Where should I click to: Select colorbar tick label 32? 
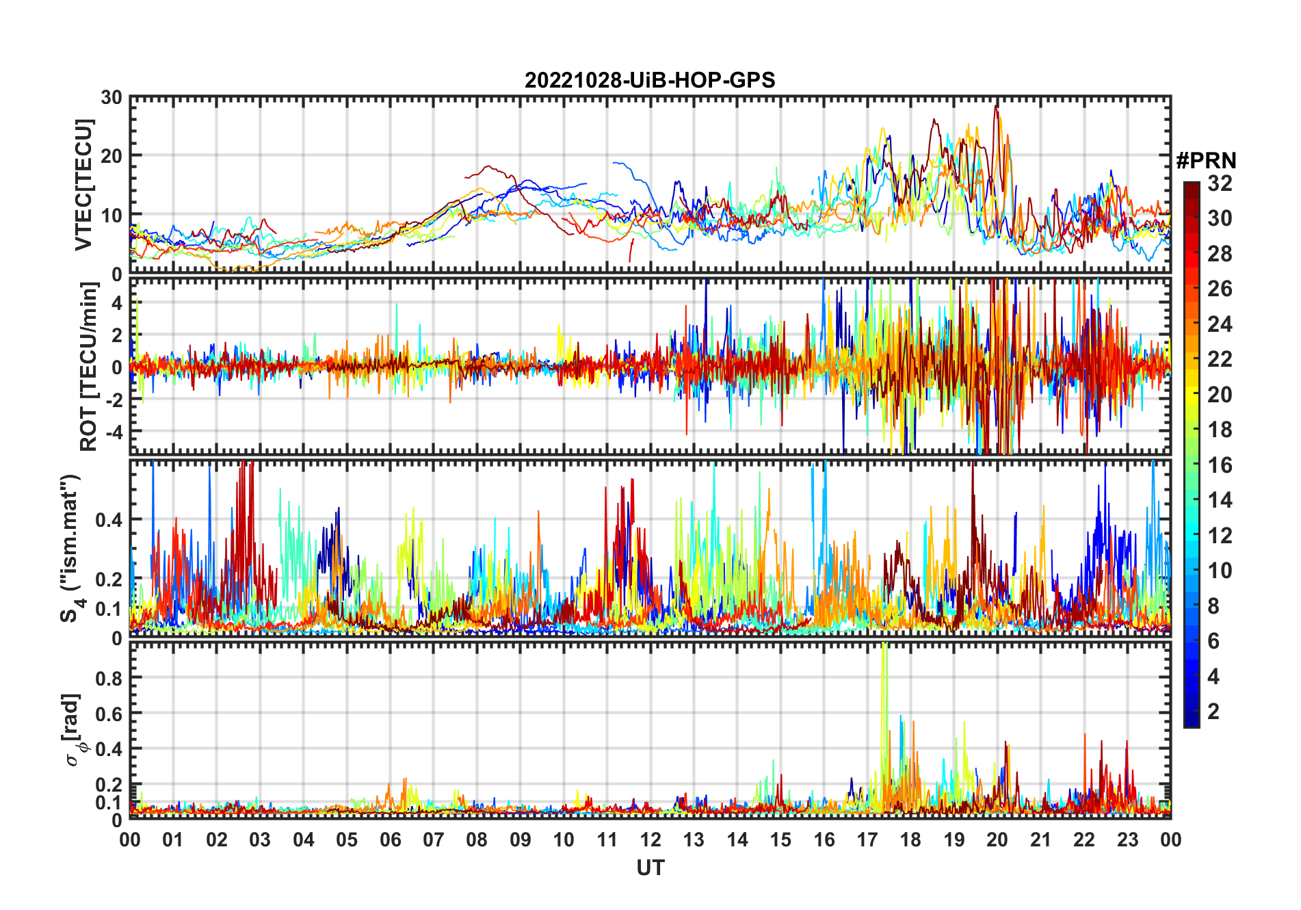click(1220, 183)
